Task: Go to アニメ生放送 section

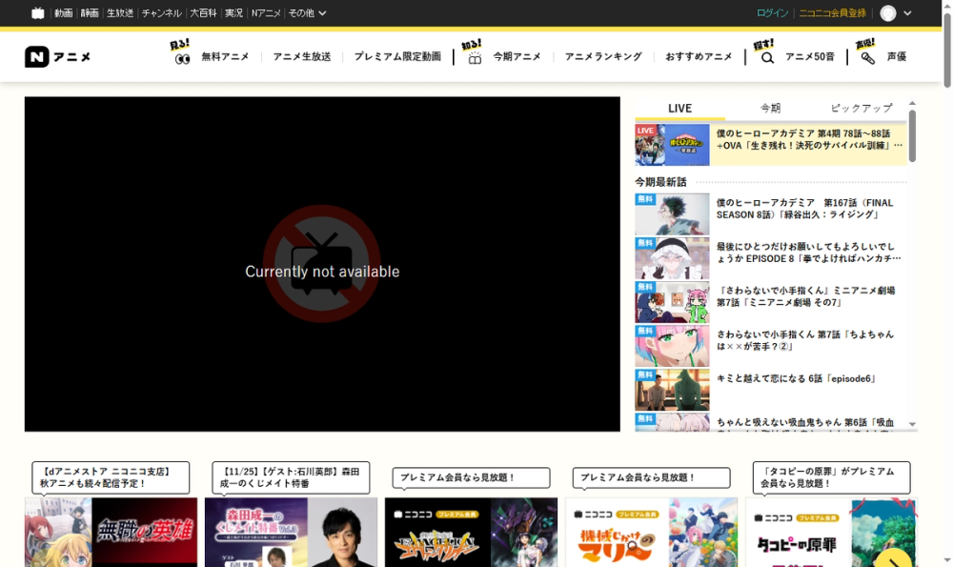Action: tap(302, 56)
